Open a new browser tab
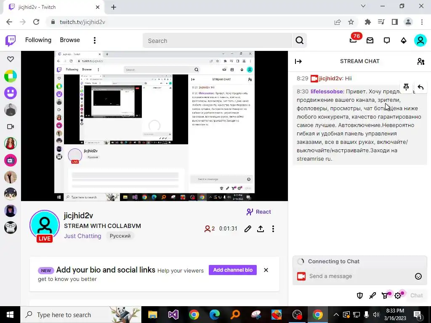The height and width of the screenshot is (323, 431). tap(114, 7)
